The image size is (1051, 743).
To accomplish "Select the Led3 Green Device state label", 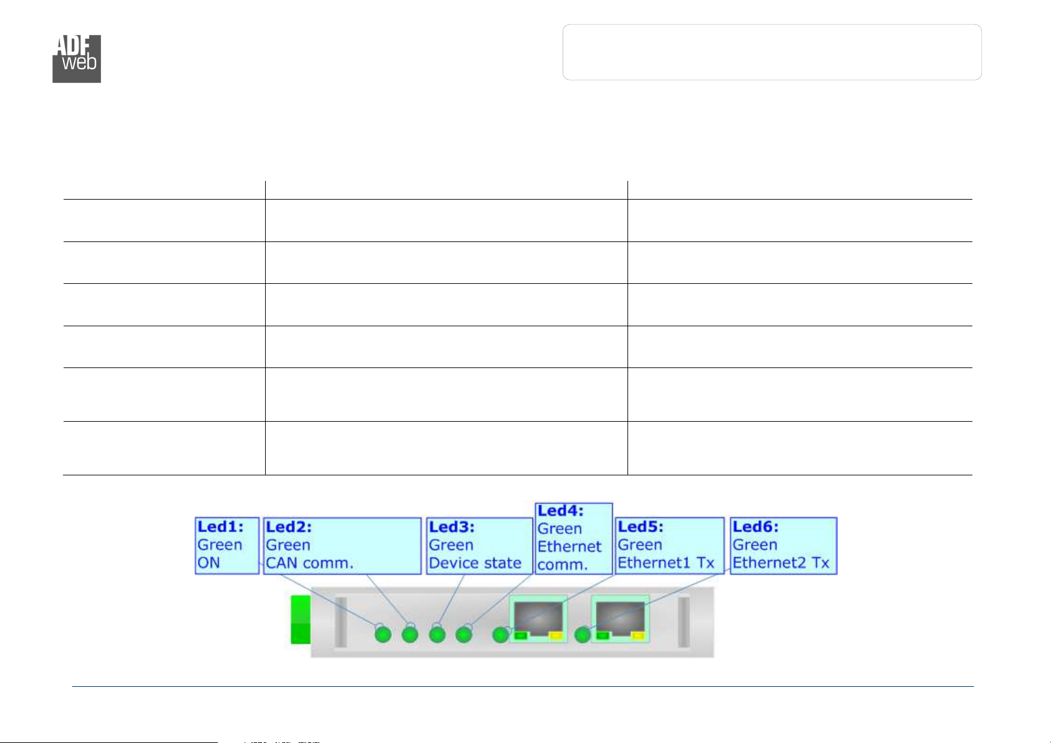I will click(479, 546).
